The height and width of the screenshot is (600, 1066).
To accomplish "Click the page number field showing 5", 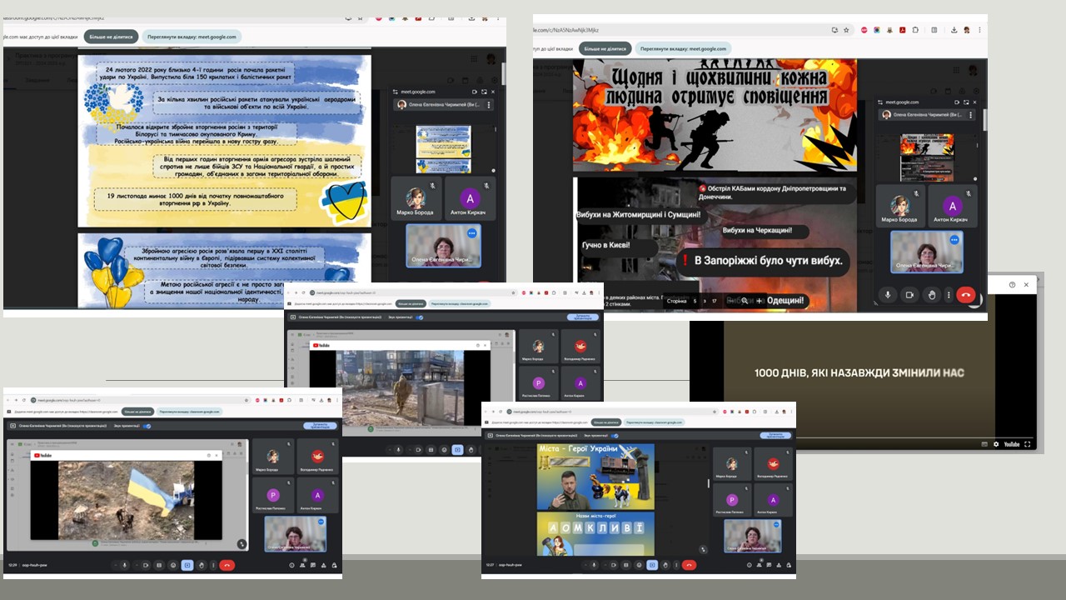I will point(695,301).
